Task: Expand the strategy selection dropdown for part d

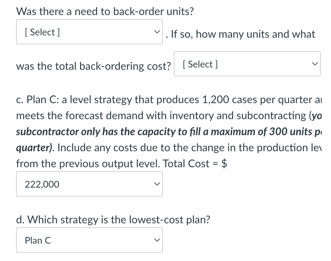Action: coord(89,240)
